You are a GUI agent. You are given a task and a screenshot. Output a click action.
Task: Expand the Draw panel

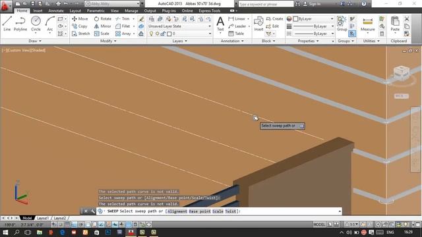point(35,41)
